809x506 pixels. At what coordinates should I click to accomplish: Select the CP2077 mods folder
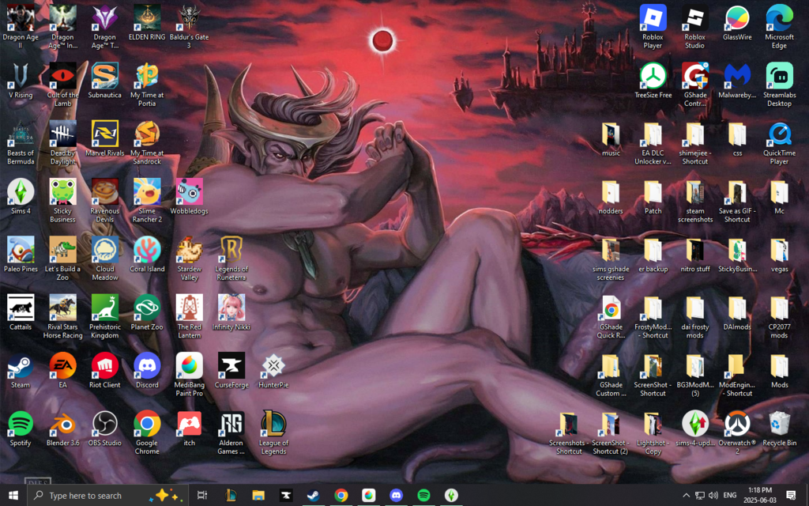point(780,316)
